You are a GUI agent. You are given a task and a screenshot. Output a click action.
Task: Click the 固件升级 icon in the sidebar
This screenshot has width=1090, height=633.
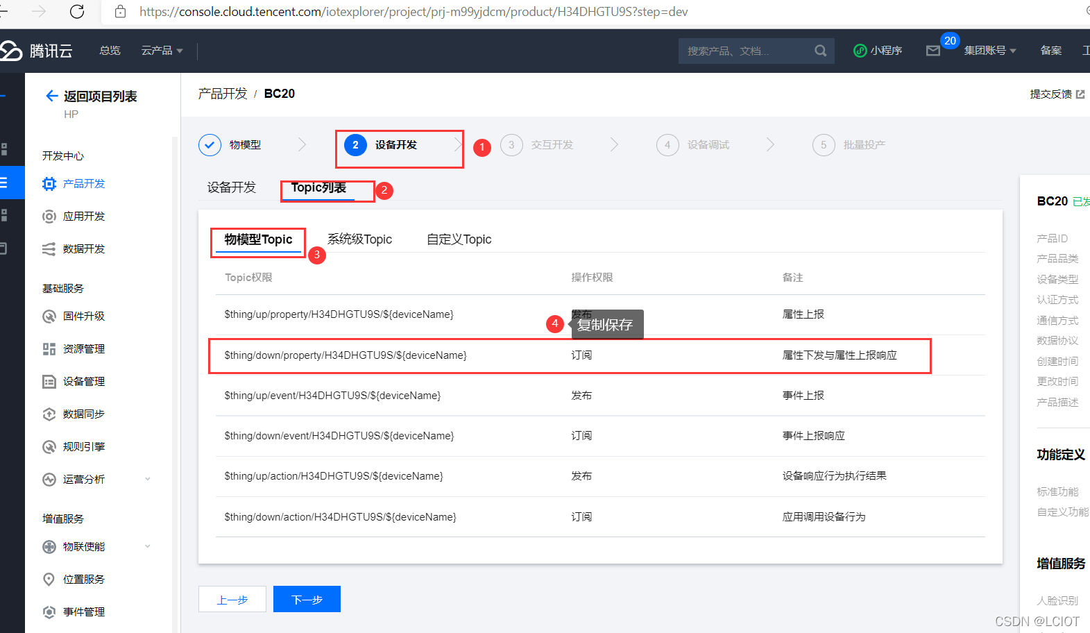tap(49, 316)
